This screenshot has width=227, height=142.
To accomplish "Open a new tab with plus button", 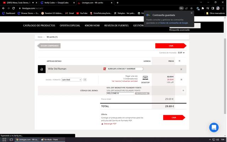I will point(117,2).
